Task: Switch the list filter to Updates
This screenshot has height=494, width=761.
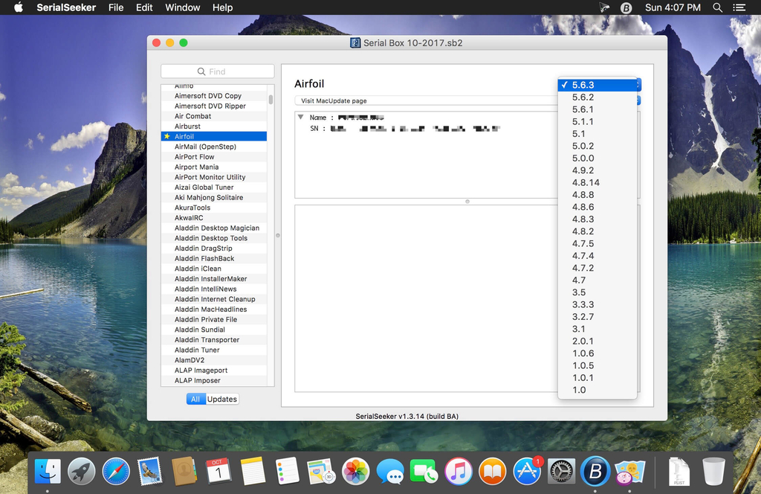Action: pos(221,399)
